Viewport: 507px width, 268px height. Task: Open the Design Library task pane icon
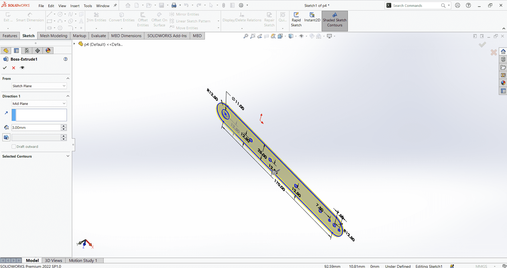(x=503, y=59)
